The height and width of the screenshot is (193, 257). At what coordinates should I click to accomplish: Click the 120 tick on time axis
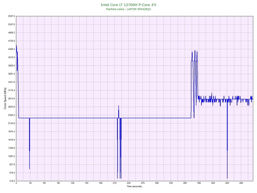[72, 183]
